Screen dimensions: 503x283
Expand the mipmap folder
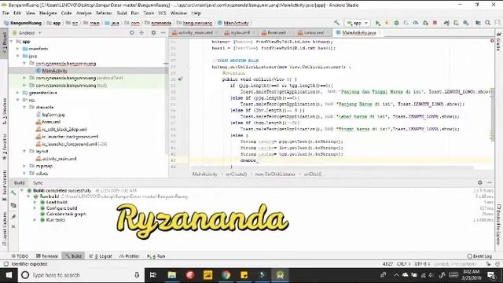coord(24,166)
